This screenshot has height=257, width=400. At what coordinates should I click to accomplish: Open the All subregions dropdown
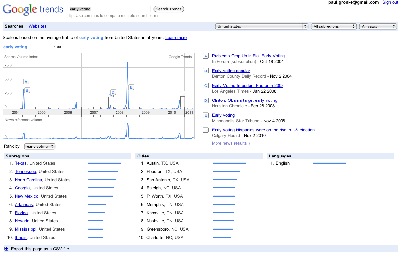point(334,26)
